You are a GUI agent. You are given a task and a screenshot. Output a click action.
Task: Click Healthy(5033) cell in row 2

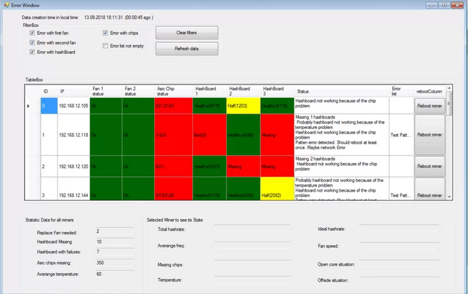pos(210,167)
